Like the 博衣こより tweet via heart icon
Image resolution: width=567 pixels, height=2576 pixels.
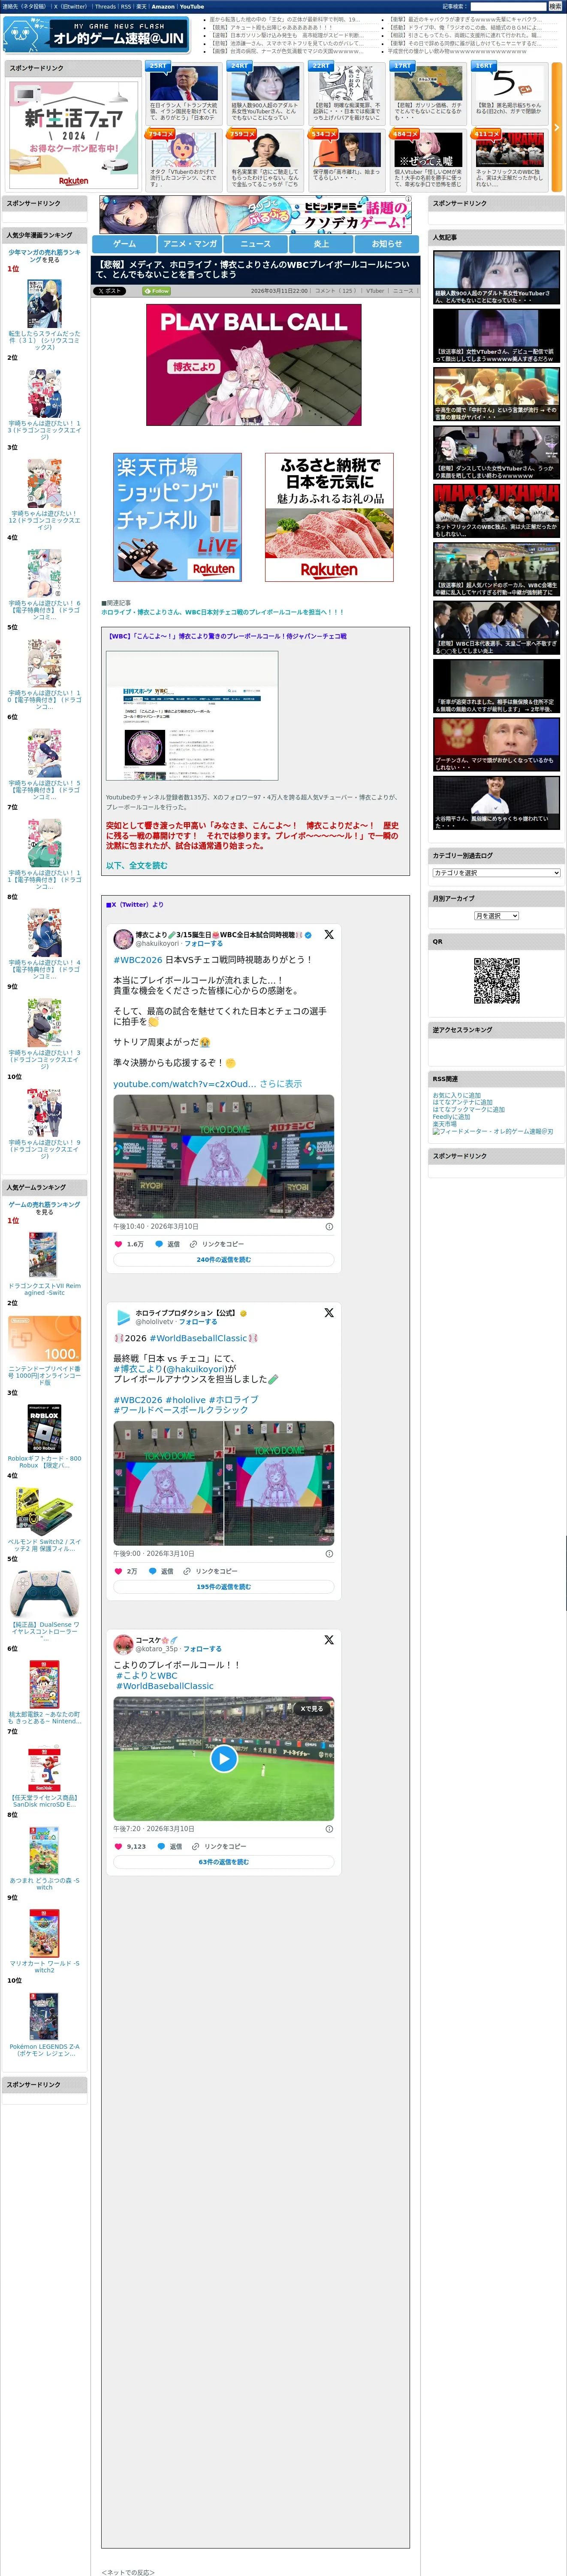pos(119,1244)
